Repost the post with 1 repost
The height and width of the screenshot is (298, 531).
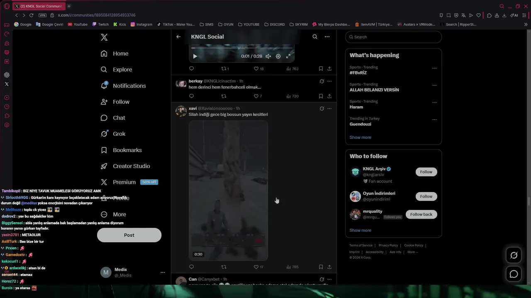(225, 69)
